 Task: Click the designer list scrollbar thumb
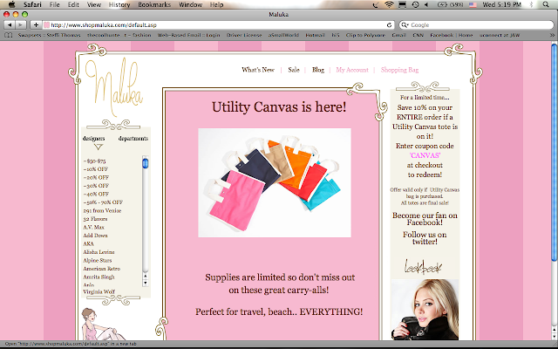tap(146, 163)
